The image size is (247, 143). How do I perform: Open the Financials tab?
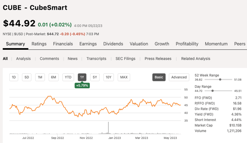tap(63, 44)
